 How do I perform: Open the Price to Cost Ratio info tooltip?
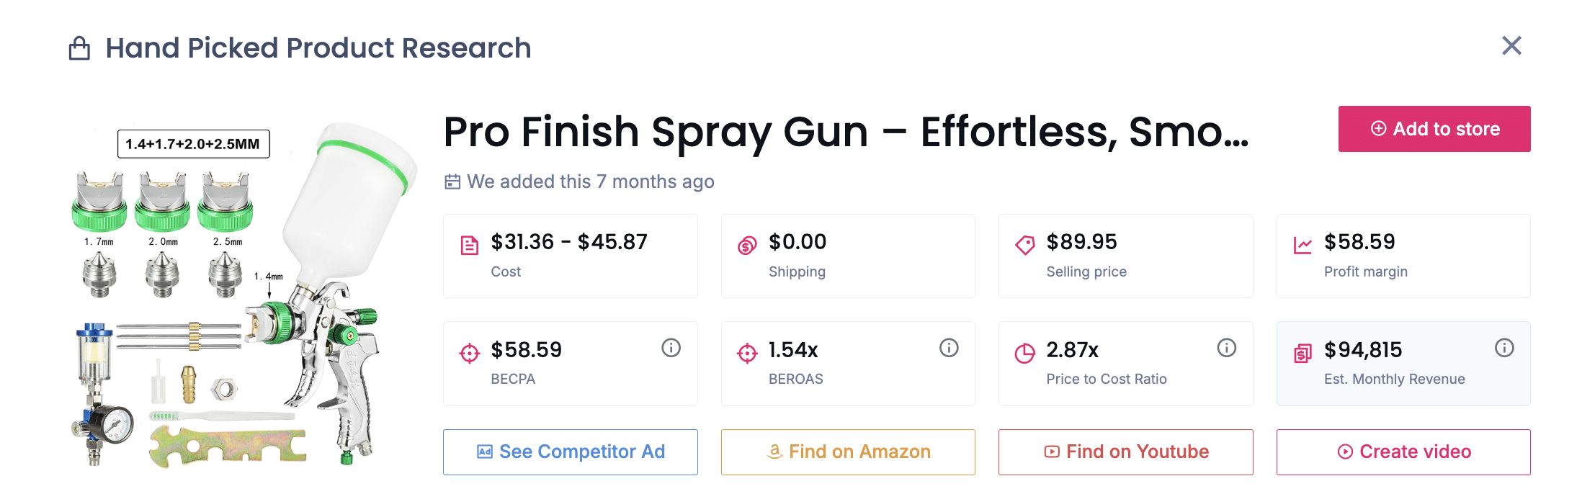coord(1227,348)
